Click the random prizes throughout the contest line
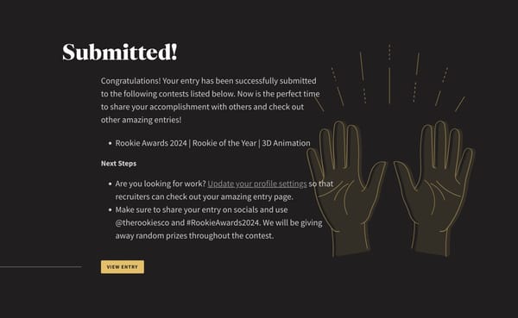The image size is (518, 318). (x=194, y=236)
